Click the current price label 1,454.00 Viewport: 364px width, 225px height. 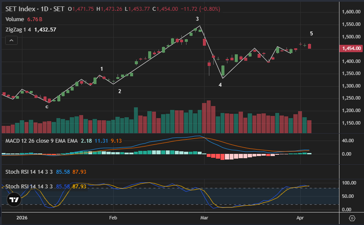click(352, 48)
